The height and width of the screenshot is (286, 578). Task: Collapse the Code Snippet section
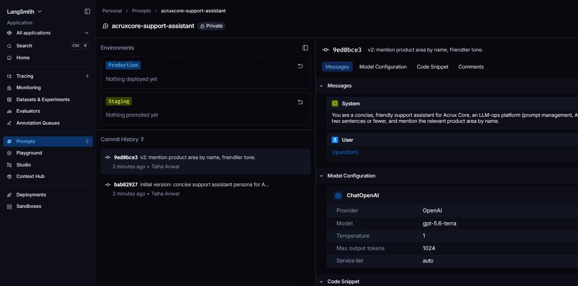pyautogui.click(x=322, y=282)
